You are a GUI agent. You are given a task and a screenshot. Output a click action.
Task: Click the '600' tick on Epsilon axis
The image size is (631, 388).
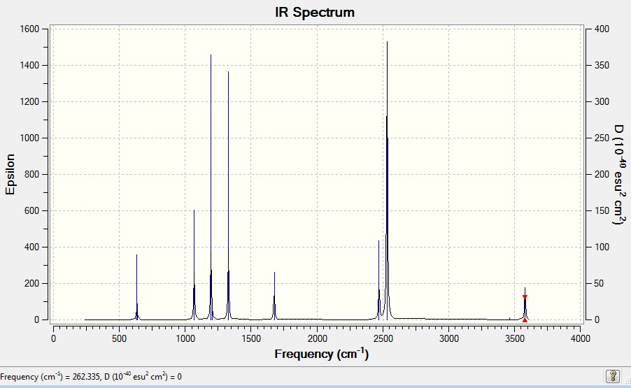pyautogui.click(x=31, y=210)
